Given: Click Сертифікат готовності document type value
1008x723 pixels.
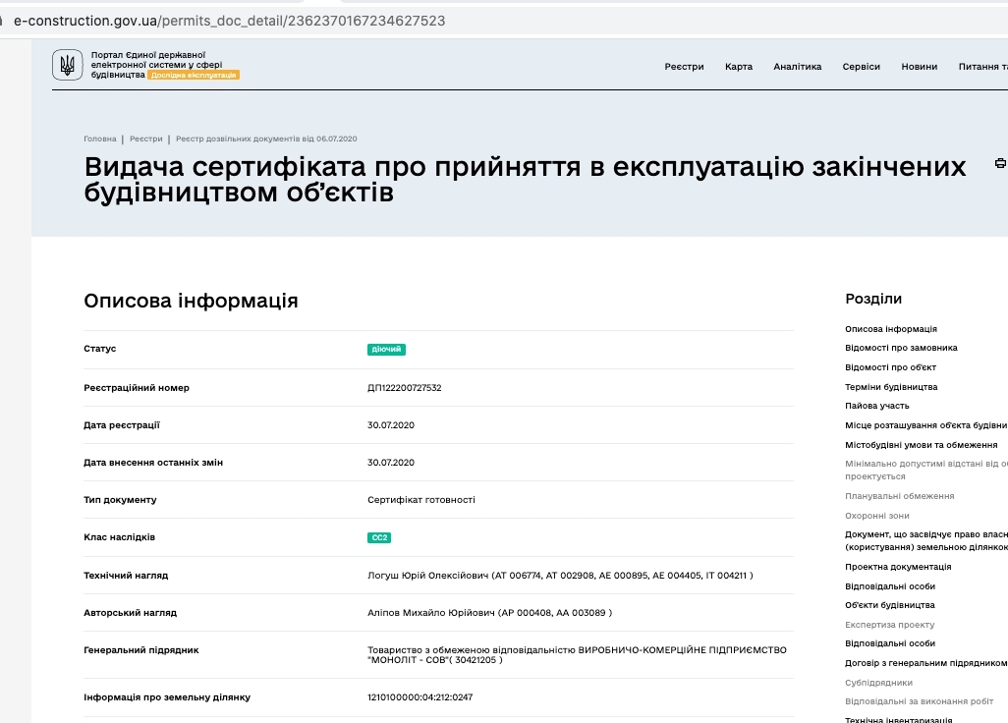Looking at the screenshot, I should click(421, 499).
